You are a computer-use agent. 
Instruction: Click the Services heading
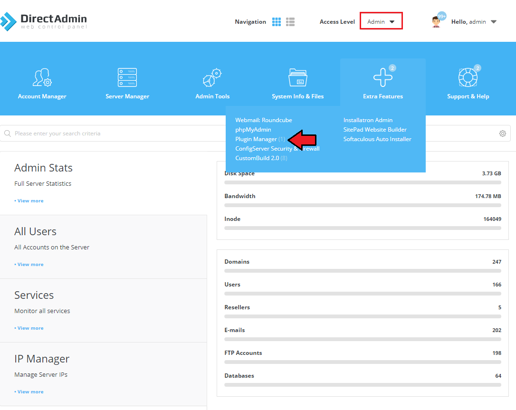34,295
